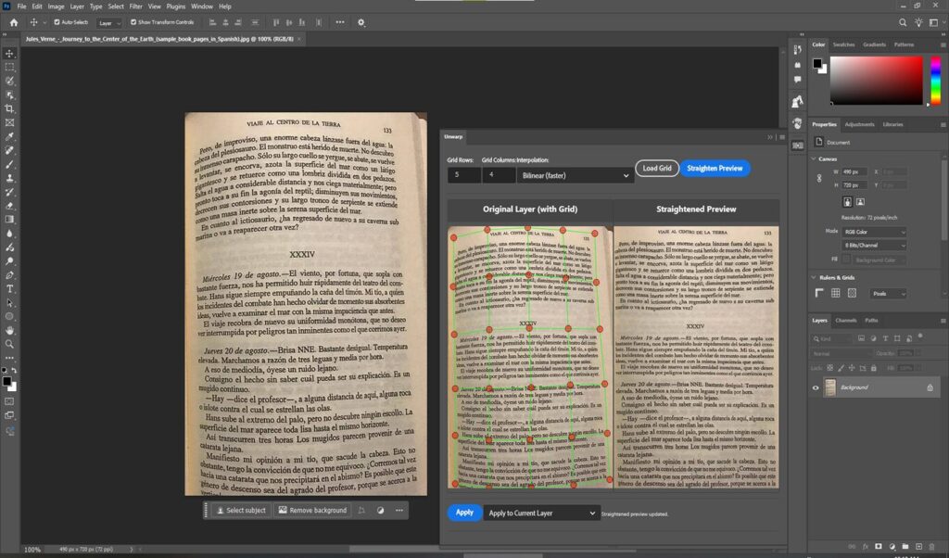The width and height of the screenshot is (949, 558).
Task: Open the search magnifier at top right
Action: pyautogui.click(x=903, y=22)
